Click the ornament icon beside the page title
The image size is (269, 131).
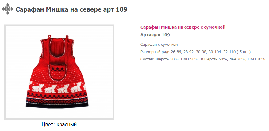(7, 9)
